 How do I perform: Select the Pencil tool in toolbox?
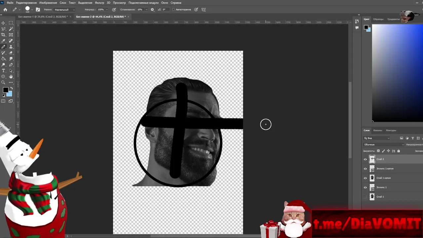tap(3, 47)
